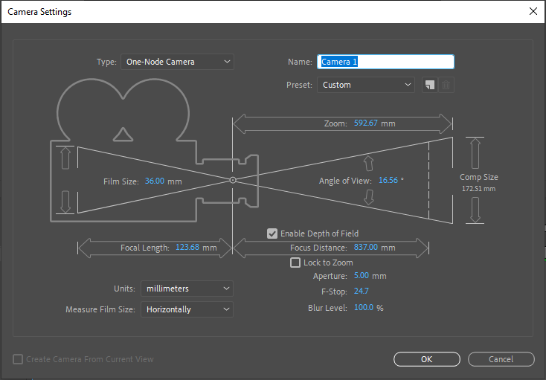
Task: Click the Cancel button
Action: (x=501, y=359)
